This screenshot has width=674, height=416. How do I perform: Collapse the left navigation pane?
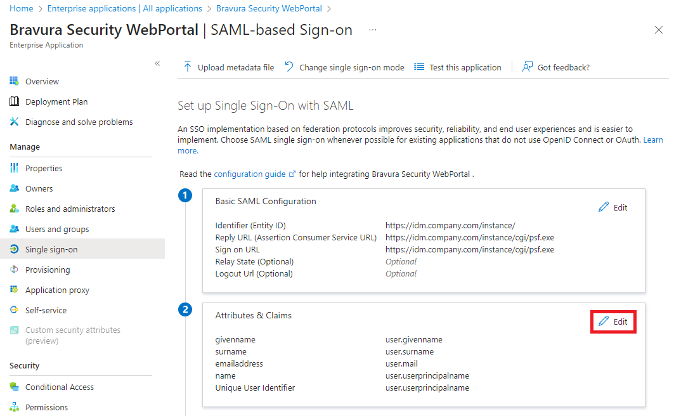pos(157,63)
